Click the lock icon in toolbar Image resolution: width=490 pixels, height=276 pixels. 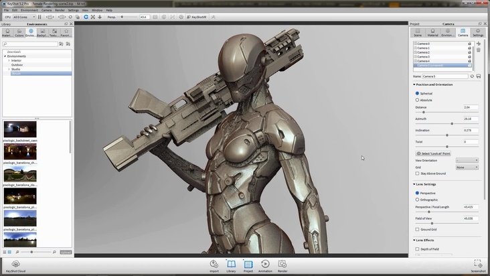[78, 17]
